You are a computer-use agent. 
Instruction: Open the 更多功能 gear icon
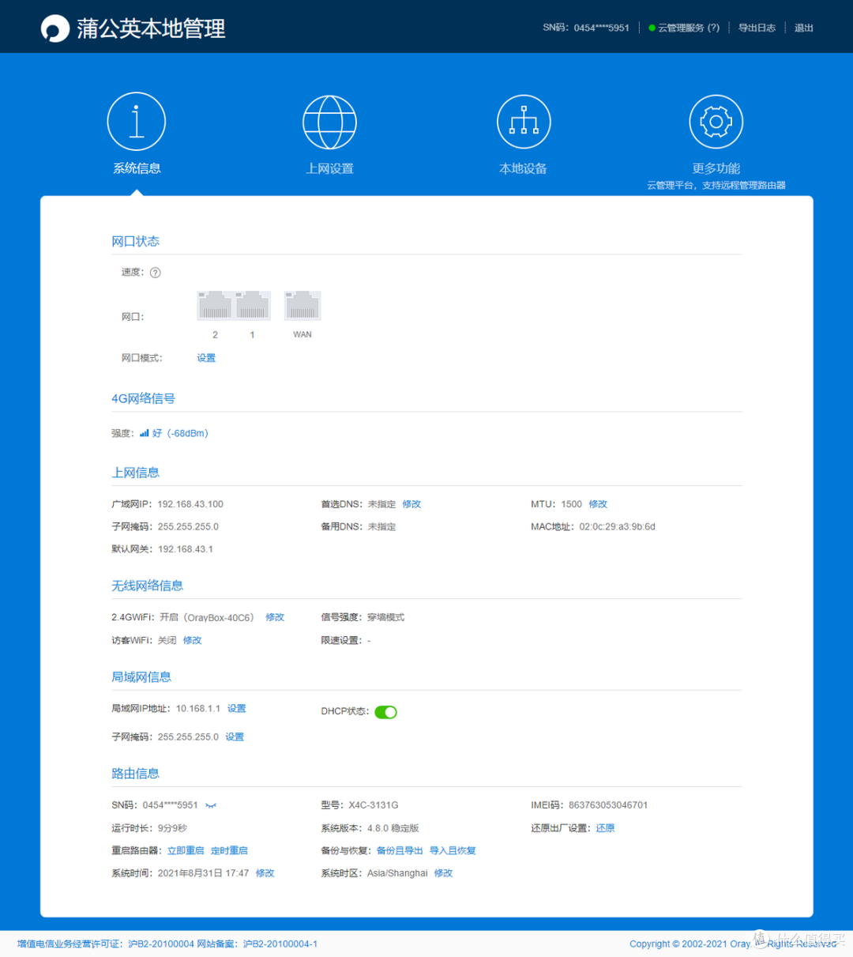pos(716,122)
